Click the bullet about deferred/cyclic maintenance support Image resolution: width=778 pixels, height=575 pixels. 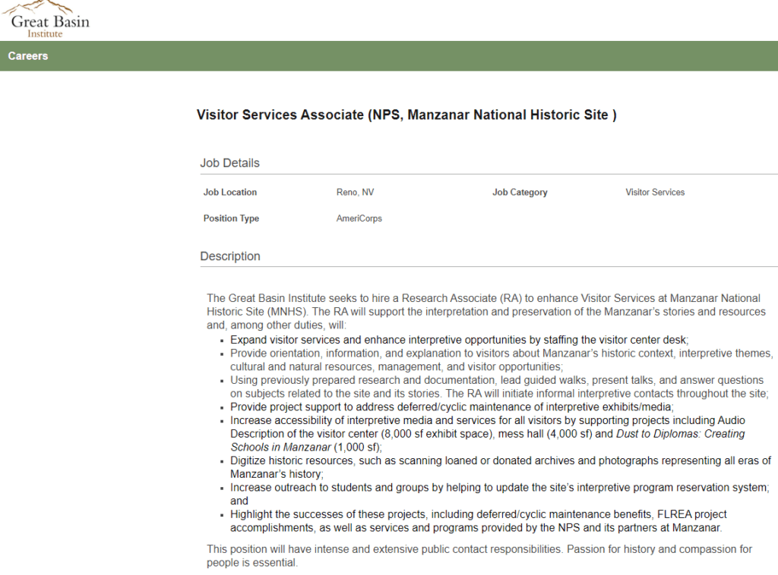tap(452, 407)
